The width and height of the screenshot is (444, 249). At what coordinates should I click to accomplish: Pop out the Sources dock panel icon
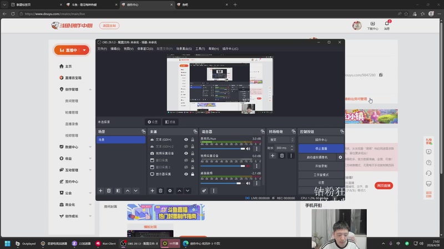click(195, 132)
